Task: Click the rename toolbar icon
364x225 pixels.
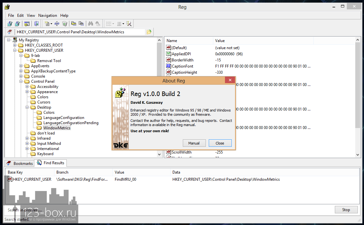Action: (57, 24)
